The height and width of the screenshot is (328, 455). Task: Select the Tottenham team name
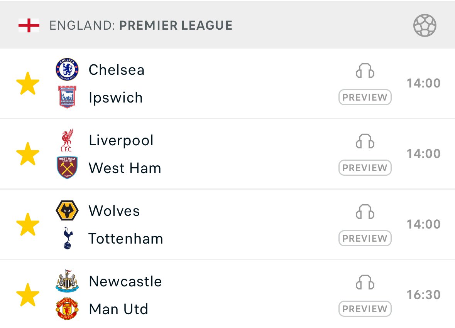coord(126,239)
